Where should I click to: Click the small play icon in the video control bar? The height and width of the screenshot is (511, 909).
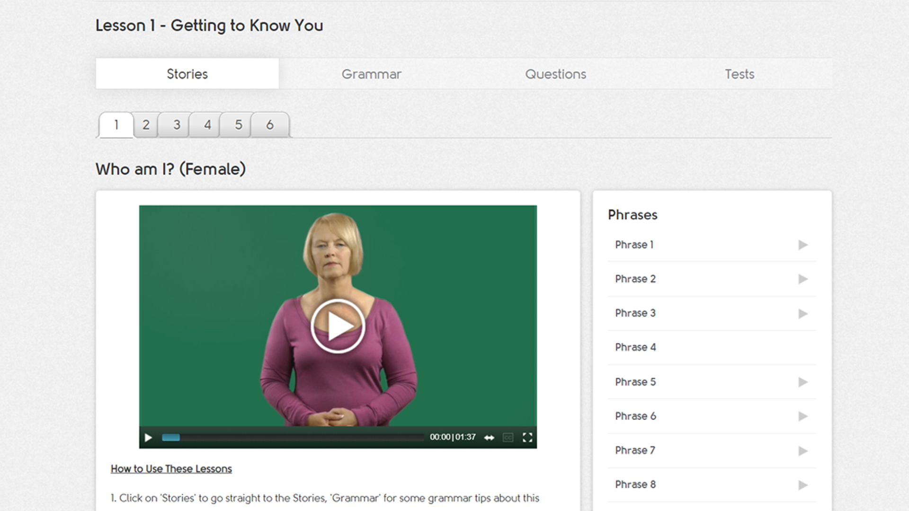(x=148, y=438)
